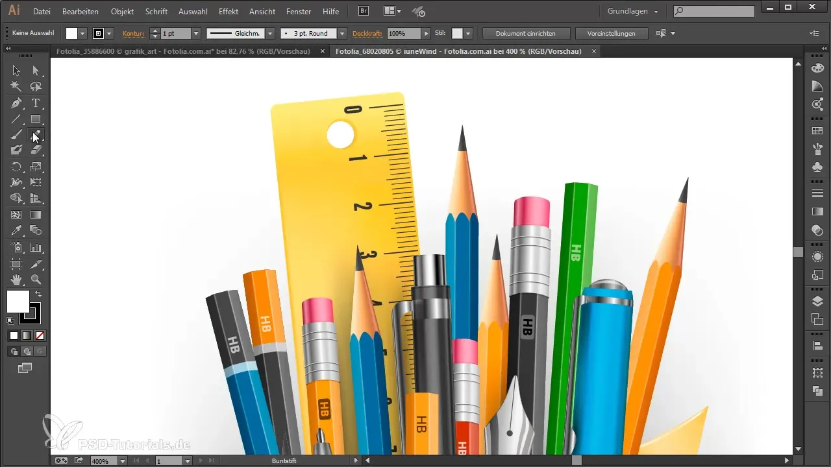Image resolution: width=831 pixels, height=467 pixels.
Task: Select the Paintbrush tool
Action: (x=16, y=134)
